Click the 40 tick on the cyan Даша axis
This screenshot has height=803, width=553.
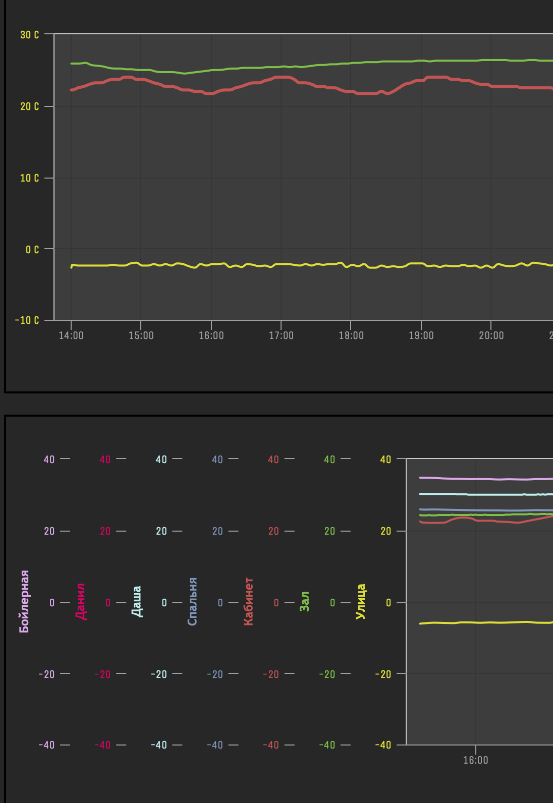(161, 460)
